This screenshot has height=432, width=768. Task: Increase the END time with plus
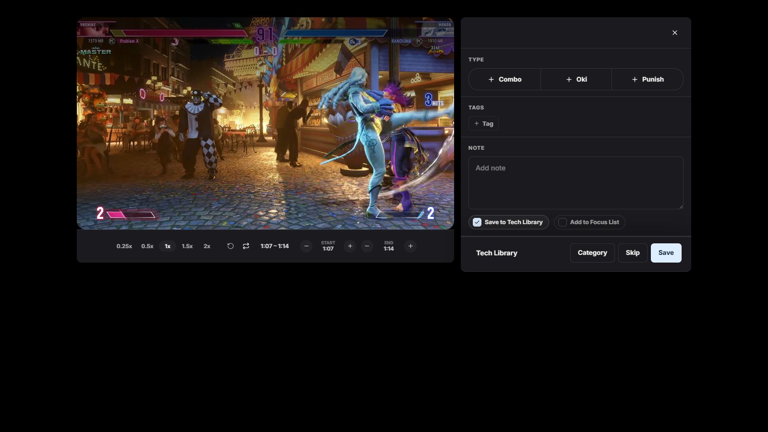(410, 246)
